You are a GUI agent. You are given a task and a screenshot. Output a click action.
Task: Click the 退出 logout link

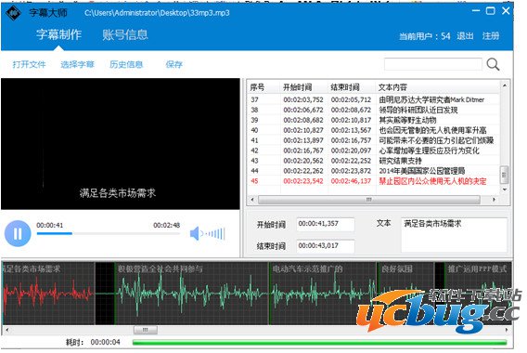point(465,35)
